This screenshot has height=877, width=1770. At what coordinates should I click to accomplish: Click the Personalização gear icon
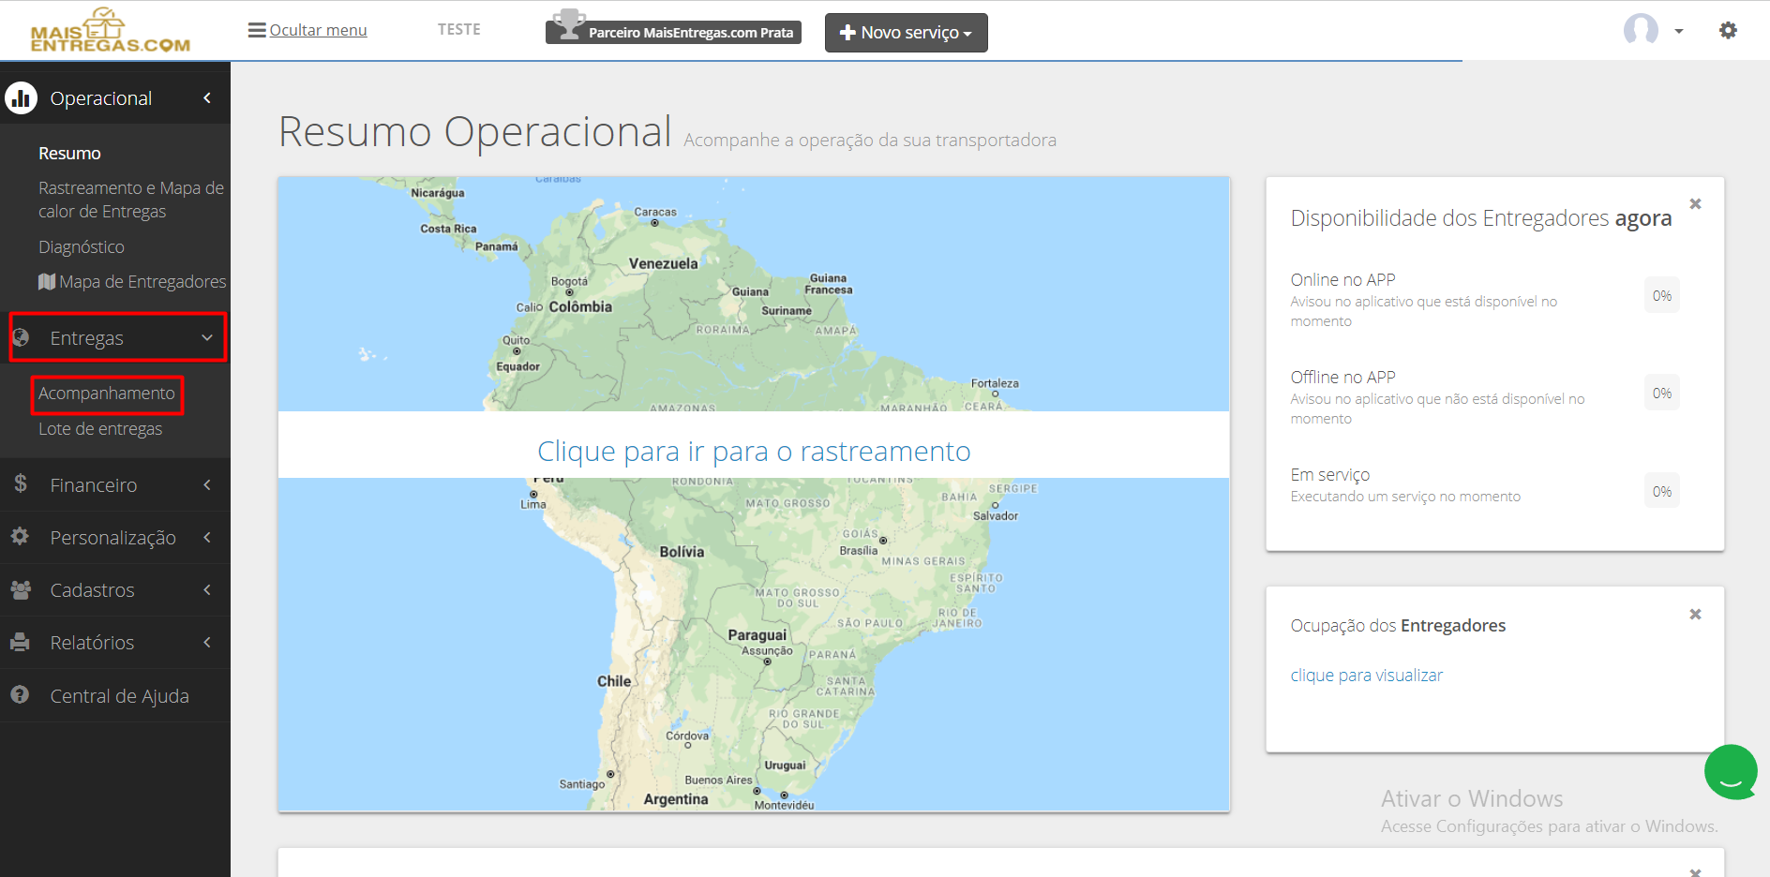20,537
